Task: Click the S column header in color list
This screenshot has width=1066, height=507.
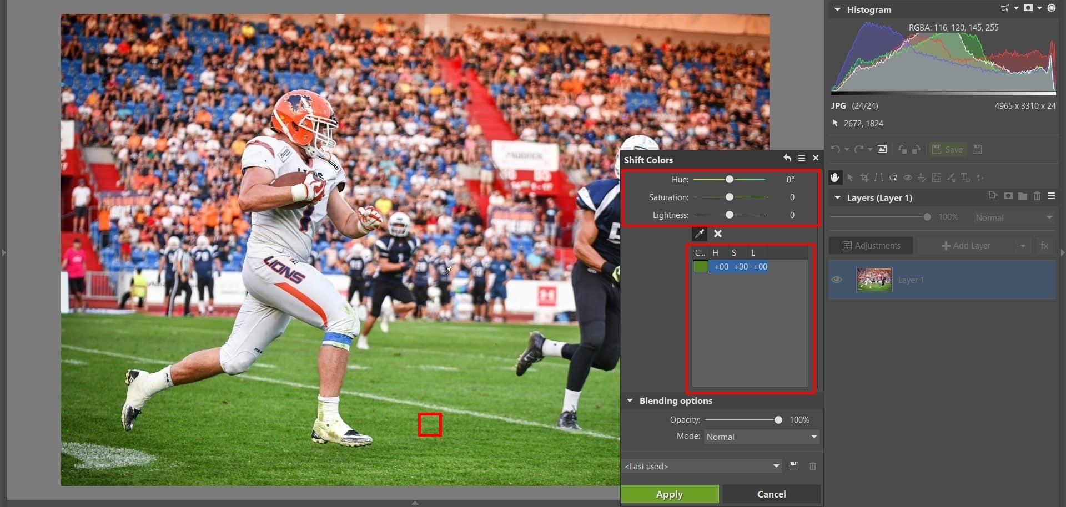Action: [x=734, y=252]
